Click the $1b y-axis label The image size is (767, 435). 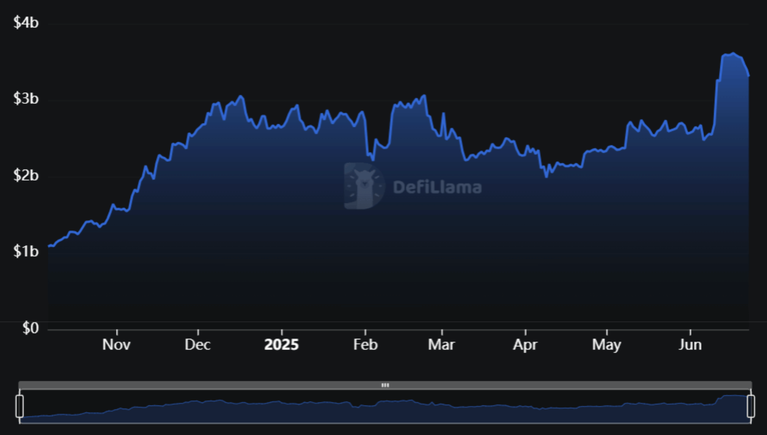click(26, 252)
